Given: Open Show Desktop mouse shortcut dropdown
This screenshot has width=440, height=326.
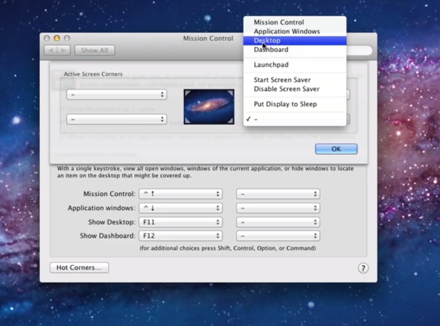Looking at the screenshot, I should pyautogui.click(x=278, y=222).
